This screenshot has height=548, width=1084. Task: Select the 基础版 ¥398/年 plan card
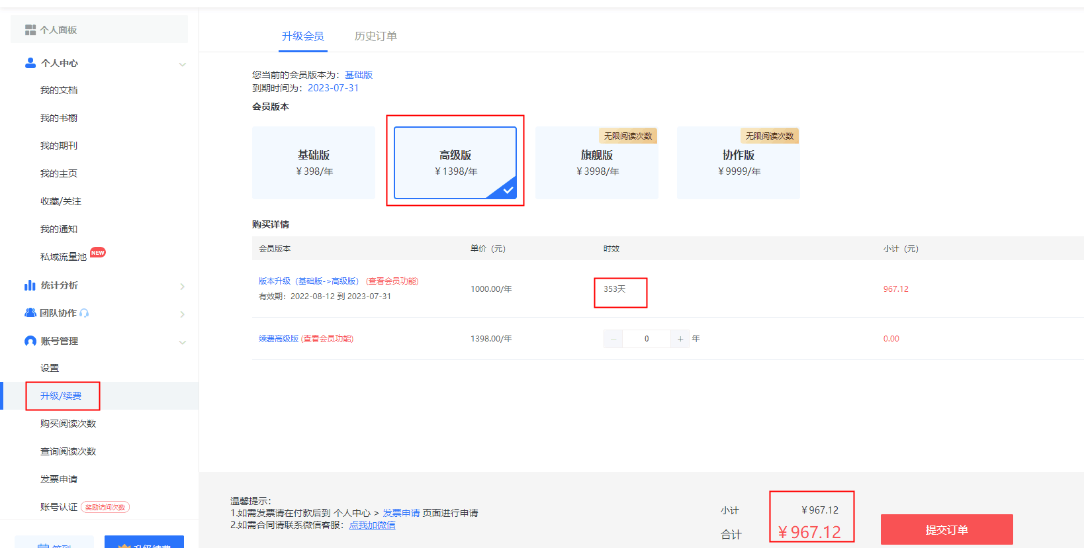[x=314, y=163]
